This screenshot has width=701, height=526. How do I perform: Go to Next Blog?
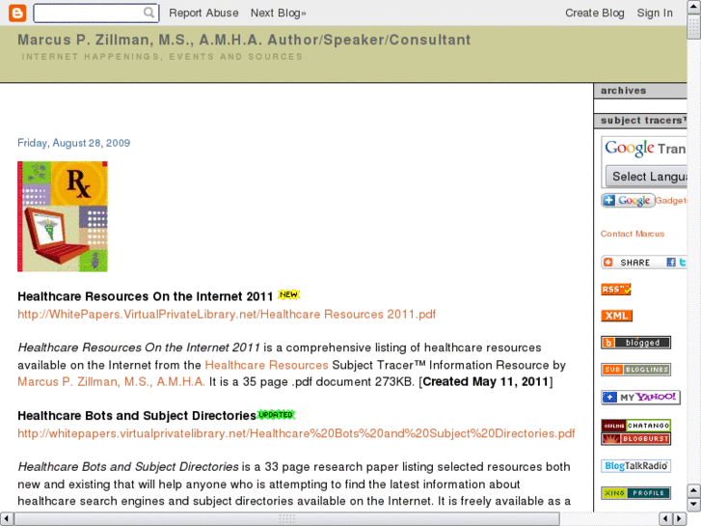[x=278, y=13]
